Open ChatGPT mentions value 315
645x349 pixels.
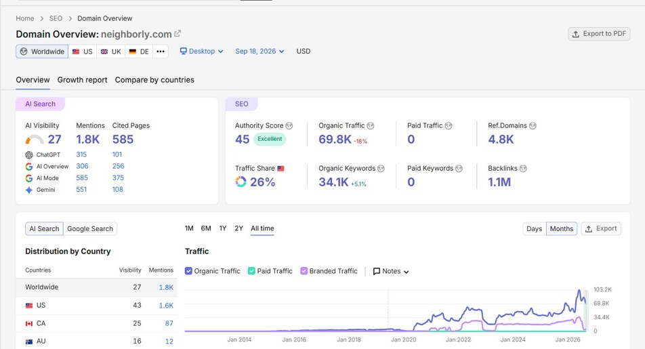tap(81, 155)
